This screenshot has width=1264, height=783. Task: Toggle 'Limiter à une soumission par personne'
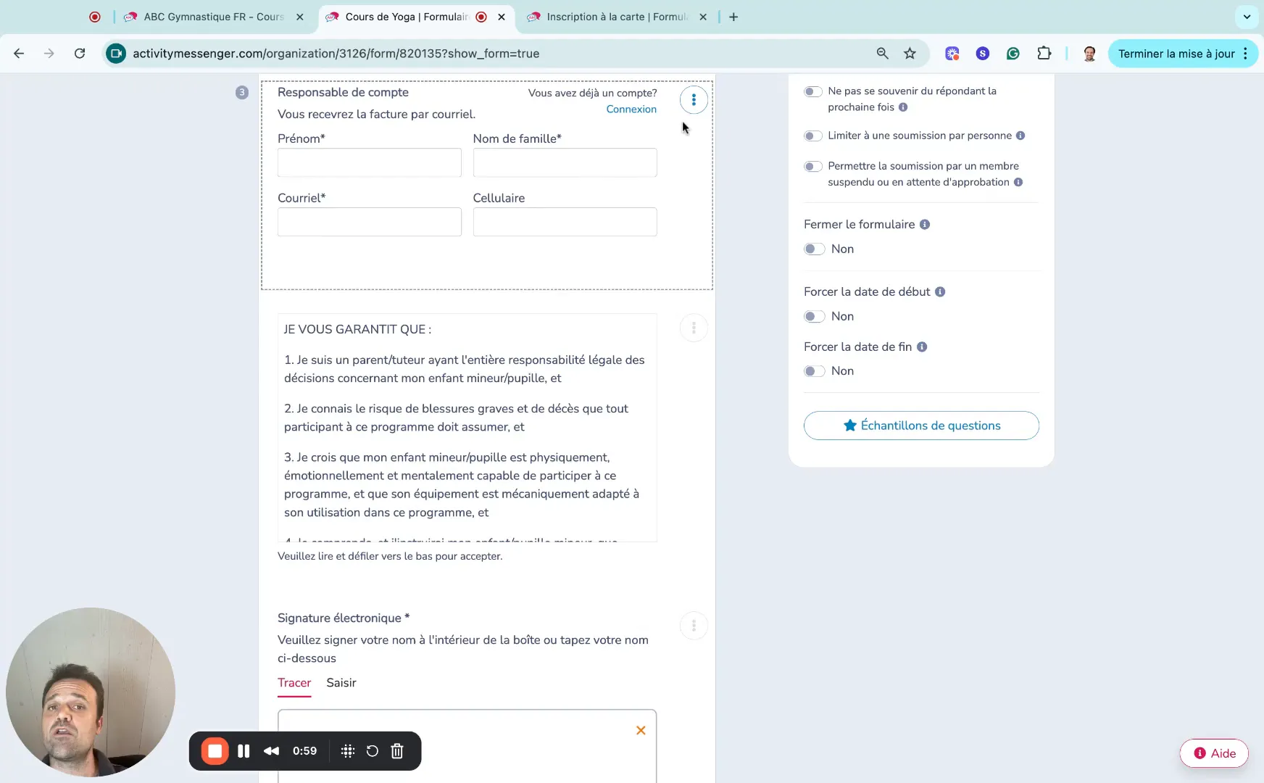point(813,136)
